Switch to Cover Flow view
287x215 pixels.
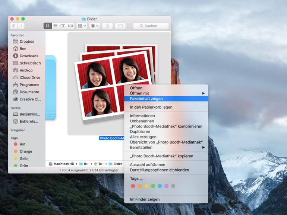71,26
